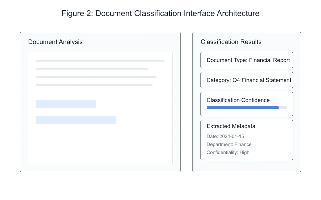The width and height of the screenshot is (321, 200).
Task: Open the Extracted Metadata card
Action: click(x=247, y=140)
